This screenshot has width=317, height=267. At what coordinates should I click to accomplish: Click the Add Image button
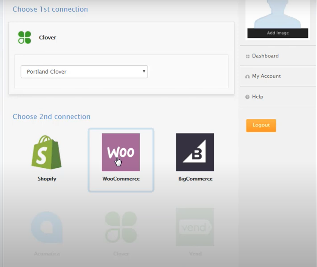click(x=278, y=33)
